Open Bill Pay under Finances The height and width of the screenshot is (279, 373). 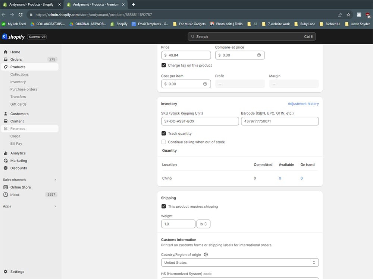(16, 144)
